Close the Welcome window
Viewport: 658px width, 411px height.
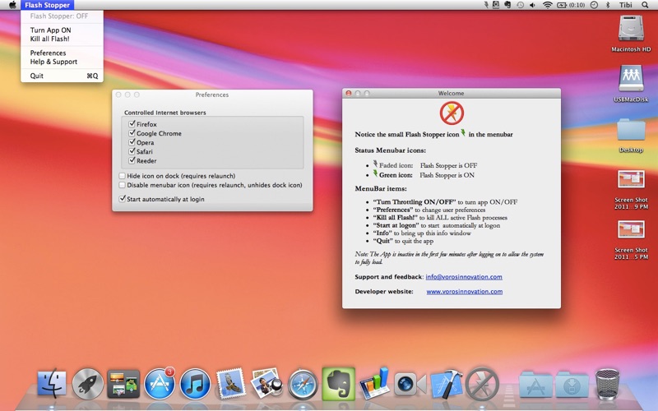coord(348,93)
